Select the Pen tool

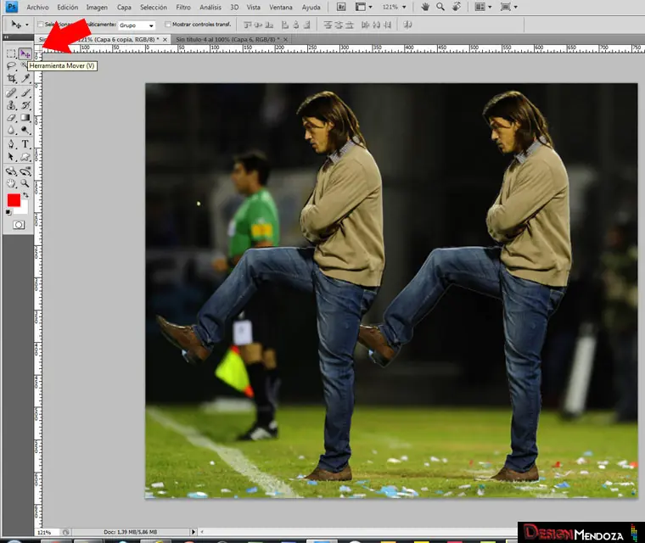[x=11, y=144]
